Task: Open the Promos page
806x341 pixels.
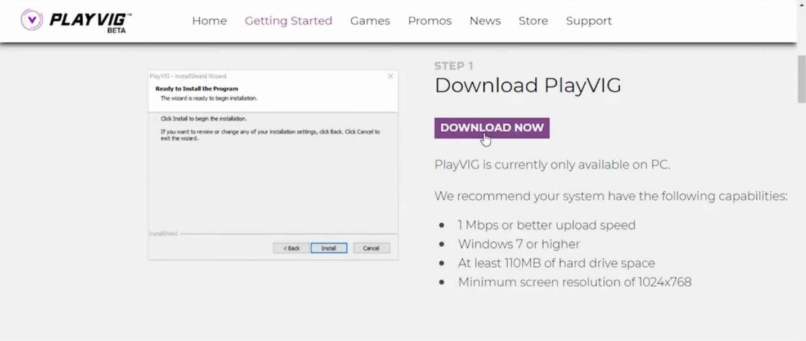Action: (x=429, y=21)
